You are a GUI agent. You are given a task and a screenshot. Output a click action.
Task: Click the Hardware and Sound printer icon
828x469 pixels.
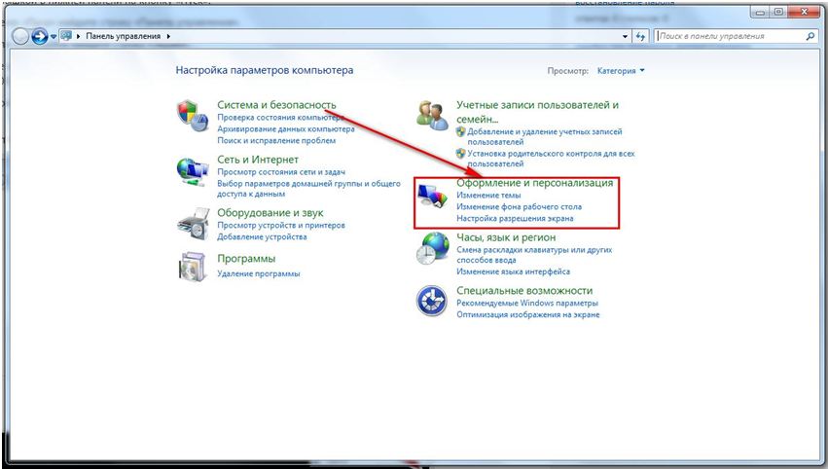(192, 223)
